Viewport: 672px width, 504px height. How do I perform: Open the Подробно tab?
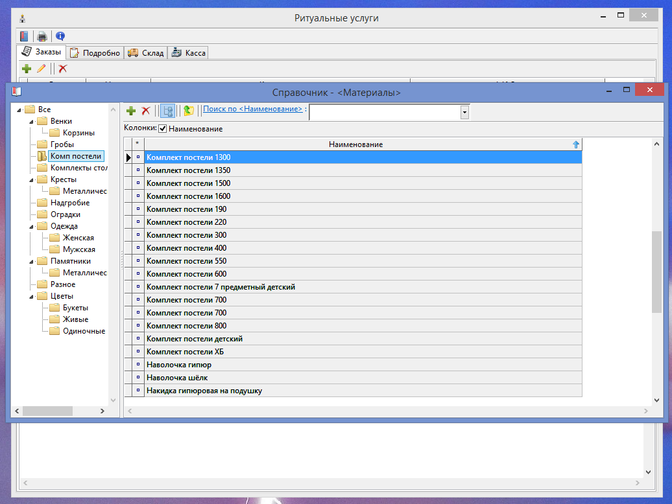tap(95, 52)
